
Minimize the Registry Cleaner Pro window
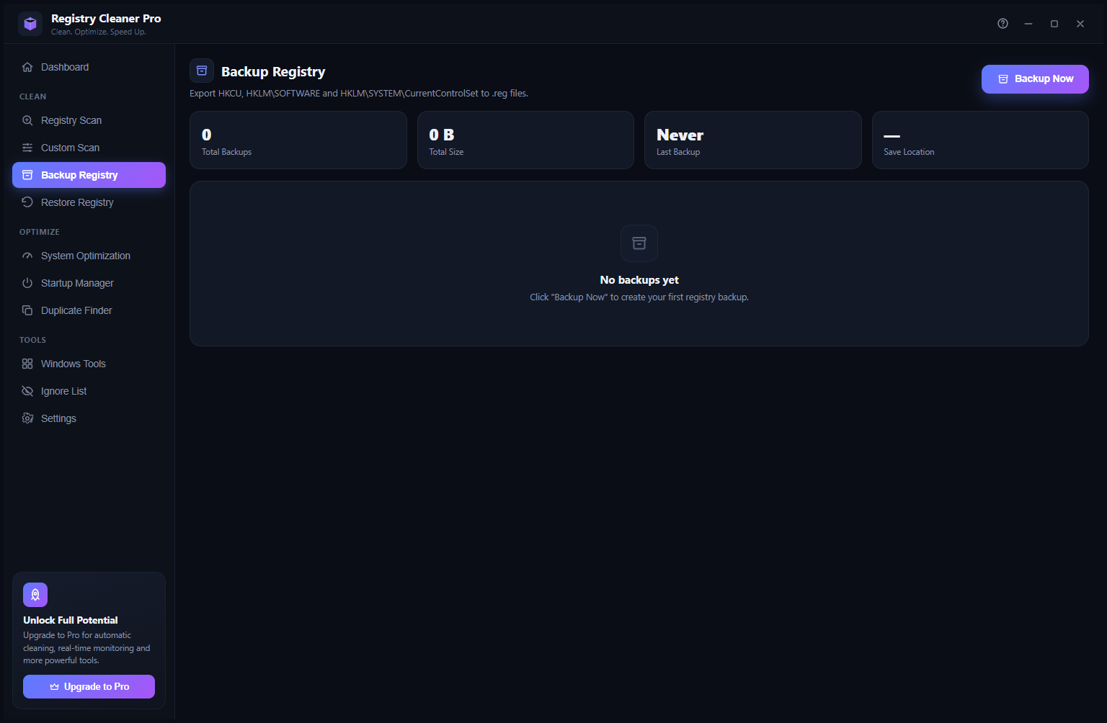1028,24
